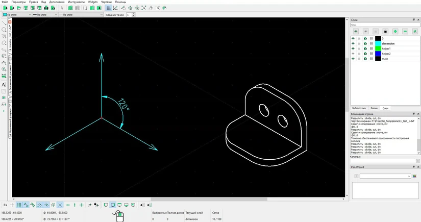This screenshot has width=421, height=222.
Task: Float the Слои panel with the undock button
Action: coord(414,20)
